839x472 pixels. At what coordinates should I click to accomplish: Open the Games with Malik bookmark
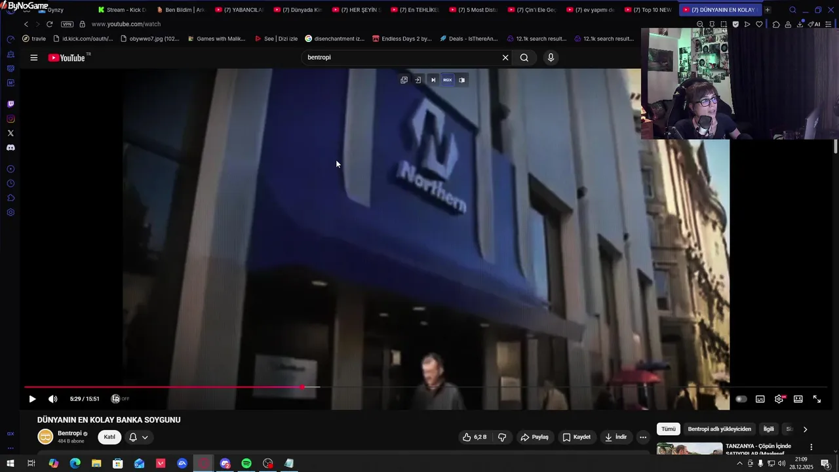point(216,39)
